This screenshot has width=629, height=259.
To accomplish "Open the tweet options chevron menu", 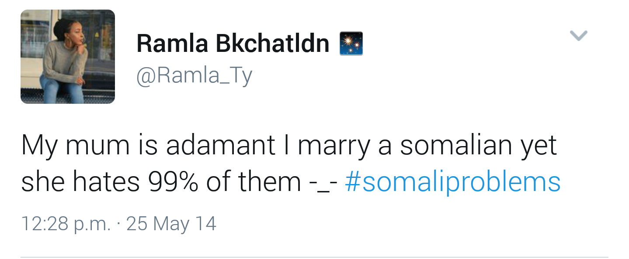I will pyautogui.click(x=579, y=35).
